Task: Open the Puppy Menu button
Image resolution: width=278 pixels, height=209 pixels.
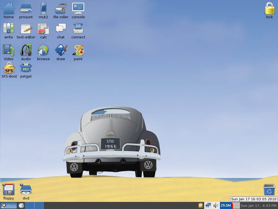Action: click(x=8, y=206)
